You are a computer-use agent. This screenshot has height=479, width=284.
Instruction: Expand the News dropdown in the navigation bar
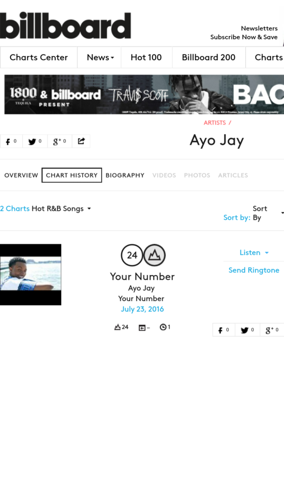tap(99, 57)
